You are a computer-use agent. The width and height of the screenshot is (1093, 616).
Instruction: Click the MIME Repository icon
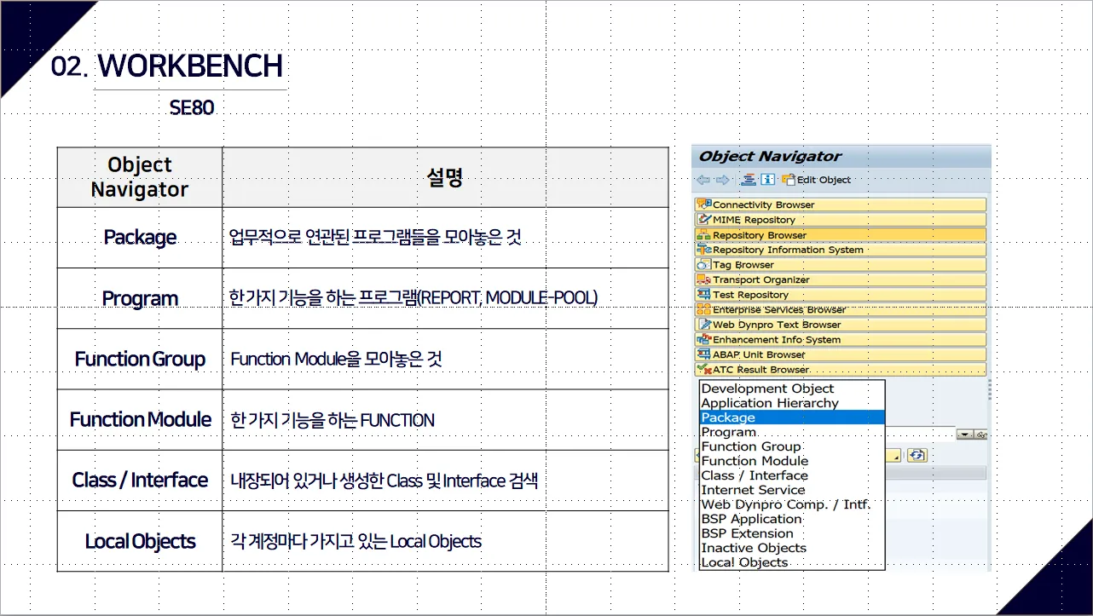point(703,220)
